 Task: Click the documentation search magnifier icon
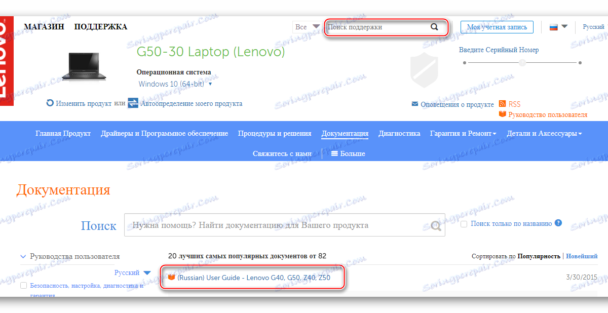[x=436, y=225]
